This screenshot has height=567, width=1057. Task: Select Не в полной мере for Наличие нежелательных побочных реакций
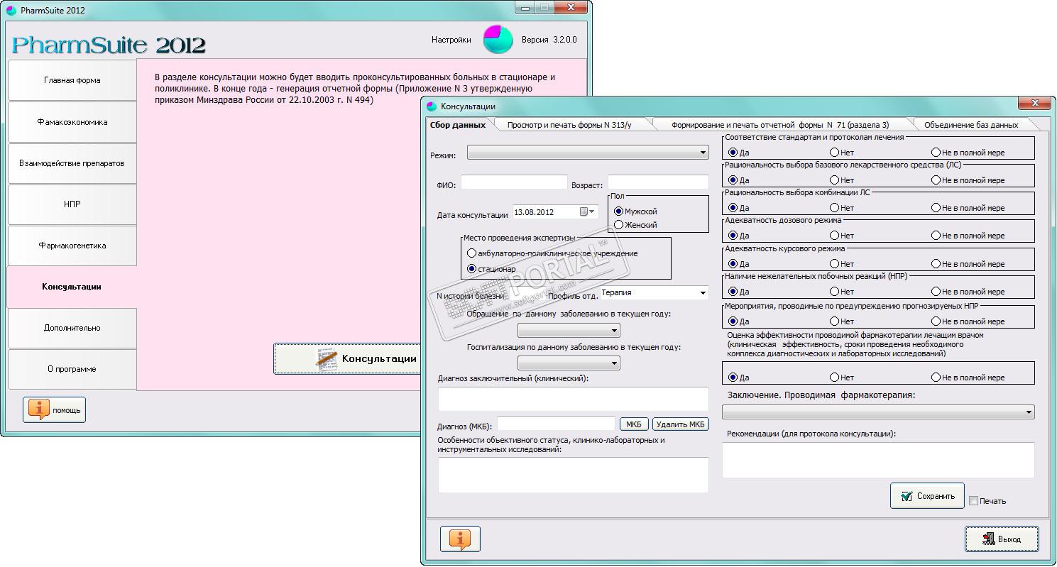point(936,292)
